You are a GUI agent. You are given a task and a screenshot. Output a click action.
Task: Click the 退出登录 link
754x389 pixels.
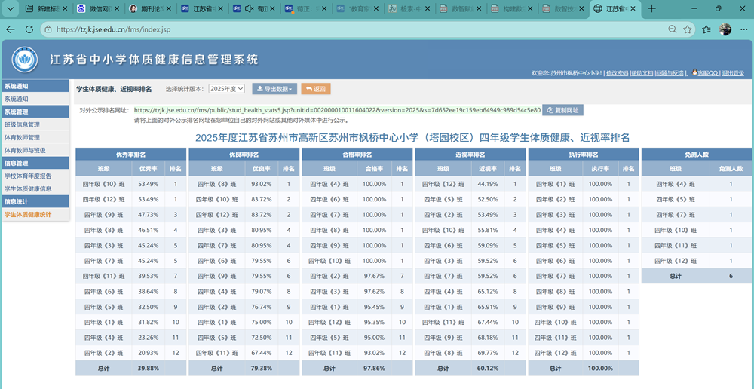pos(732,73)
